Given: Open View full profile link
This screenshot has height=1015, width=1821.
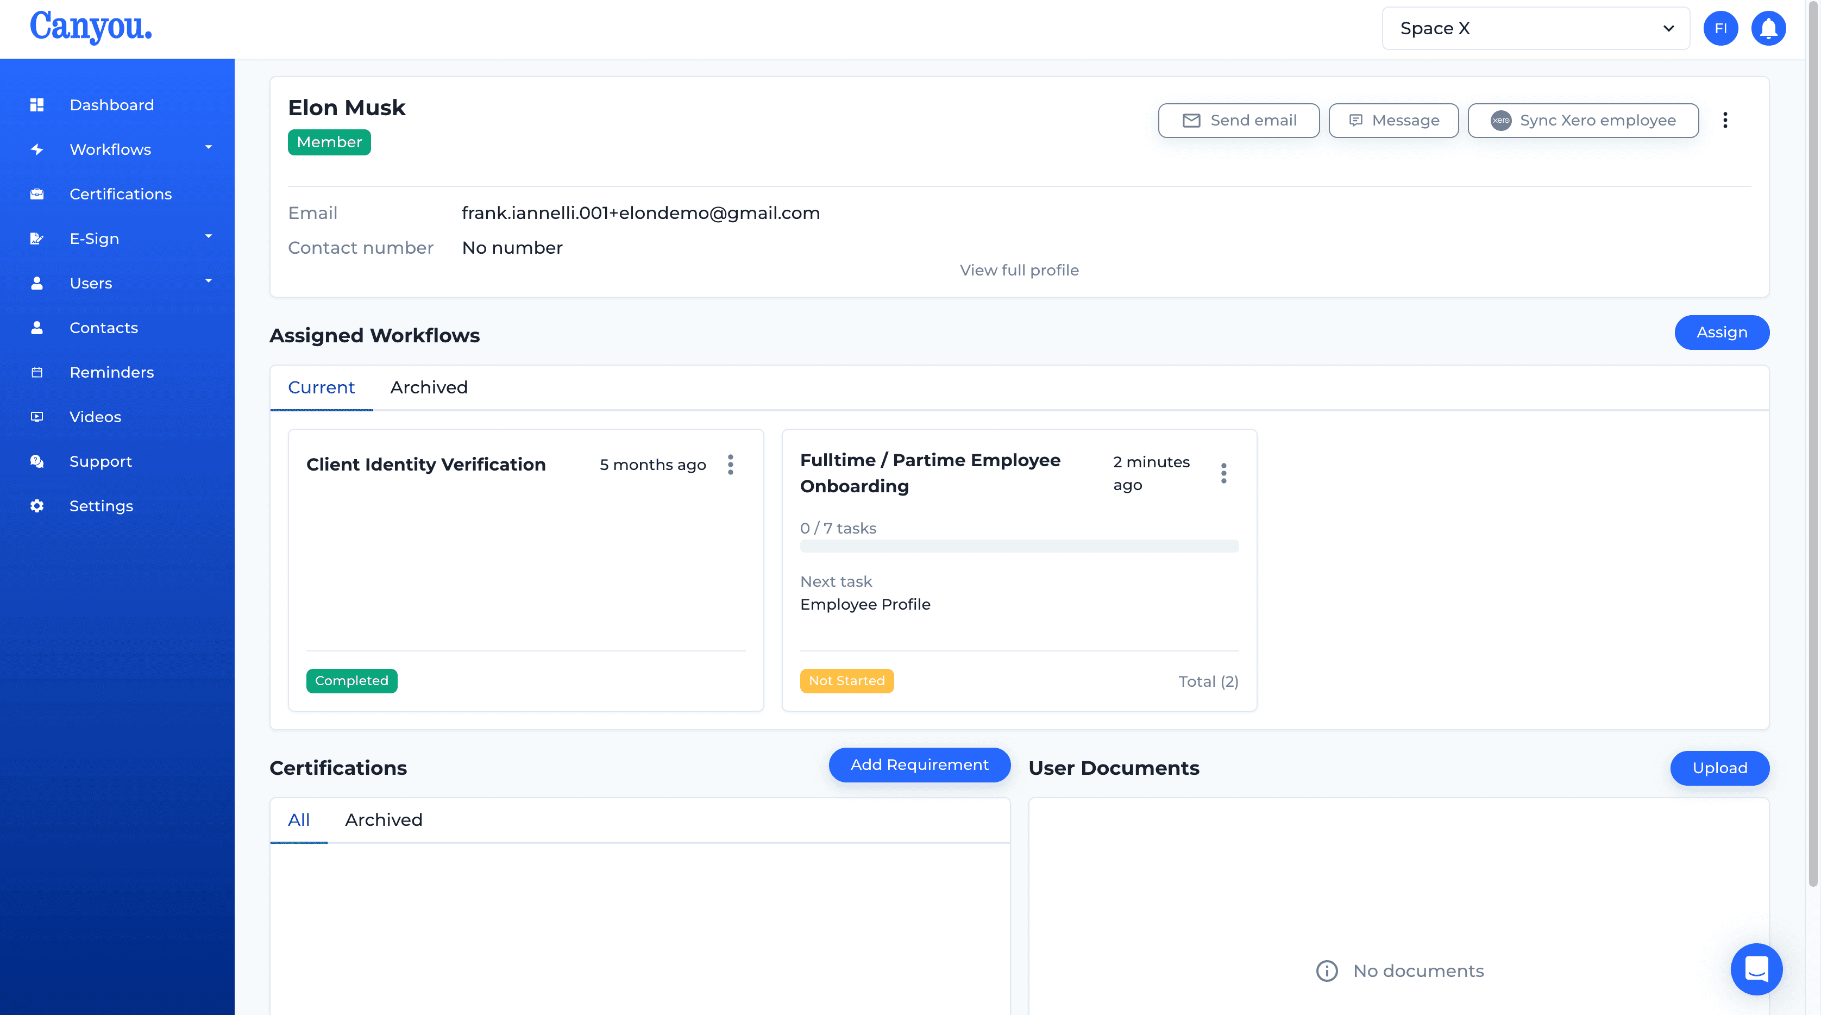Looking at the screenshot, I should point(1019,270).
